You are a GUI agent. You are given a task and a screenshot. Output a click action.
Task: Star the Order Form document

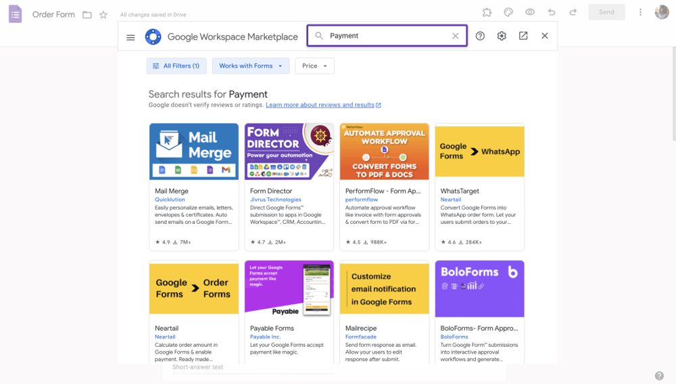pyautogui.click(x=103, y=15)
